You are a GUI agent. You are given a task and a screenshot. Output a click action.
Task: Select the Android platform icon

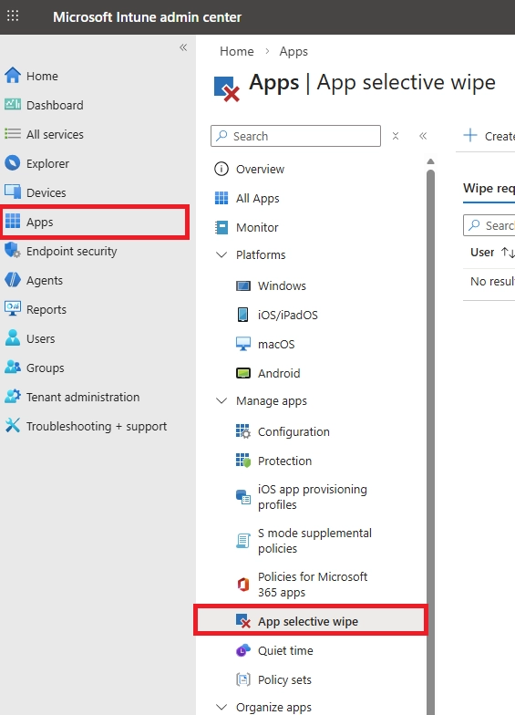(x=243, y=374)
